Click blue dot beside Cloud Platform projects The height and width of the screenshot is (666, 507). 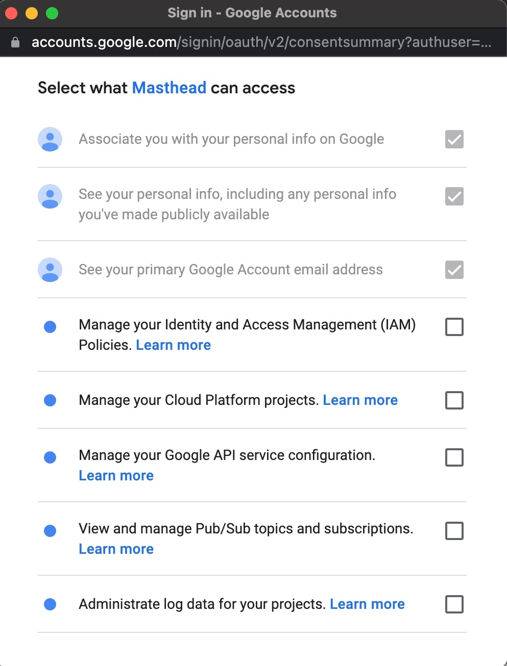click(x=50, y=400)
